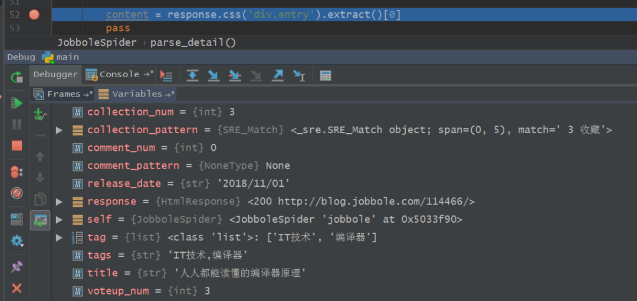Screen dimensions: 637x301
Task: Click the 'pass' keyword on line 53
Action: point(118,28)
